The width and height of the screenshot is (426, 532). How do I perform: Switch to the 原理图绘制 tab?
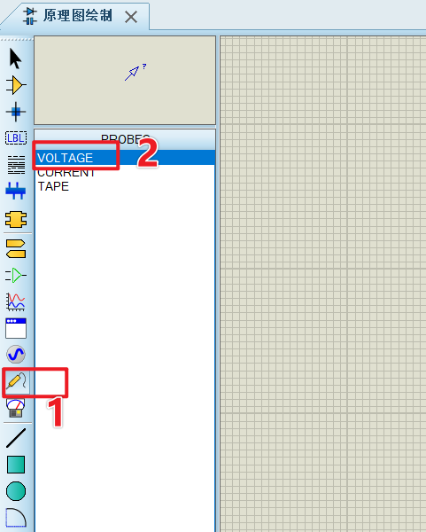(x=77, y=16)
